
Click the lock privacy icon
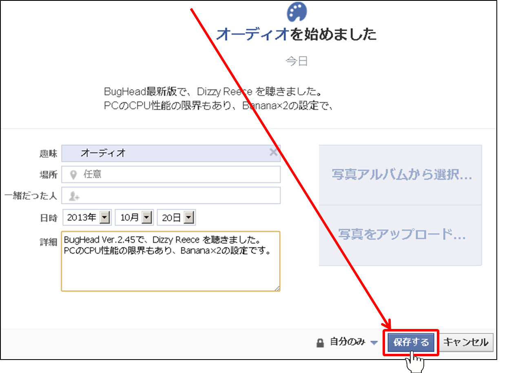[x=320, y=343]
